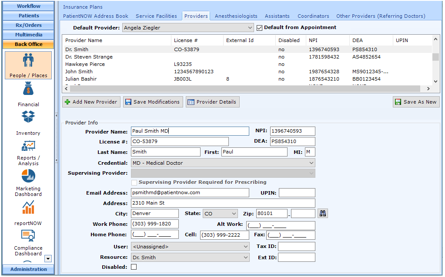Click Save As New
The image size is (445, 277).
(x=416, y=101)
